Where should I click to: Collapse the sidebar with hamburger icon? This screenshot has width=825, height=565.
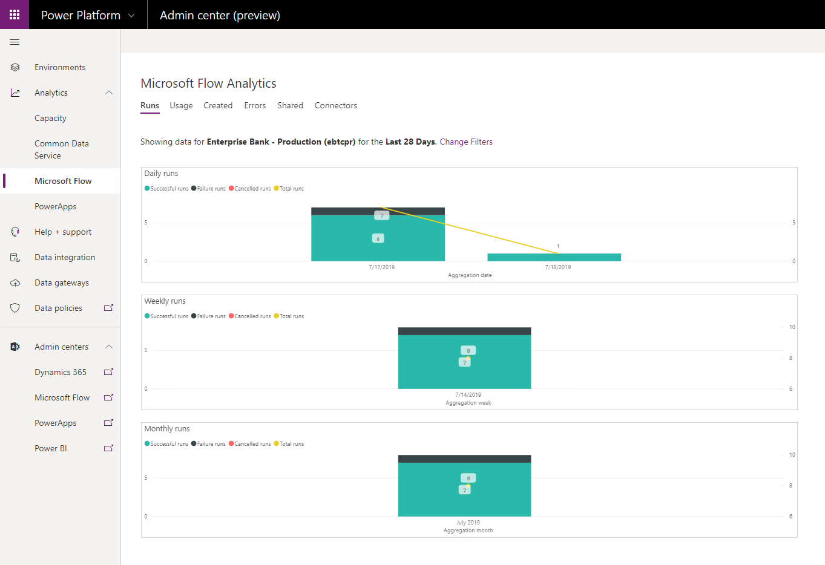[x=15, y=42]
